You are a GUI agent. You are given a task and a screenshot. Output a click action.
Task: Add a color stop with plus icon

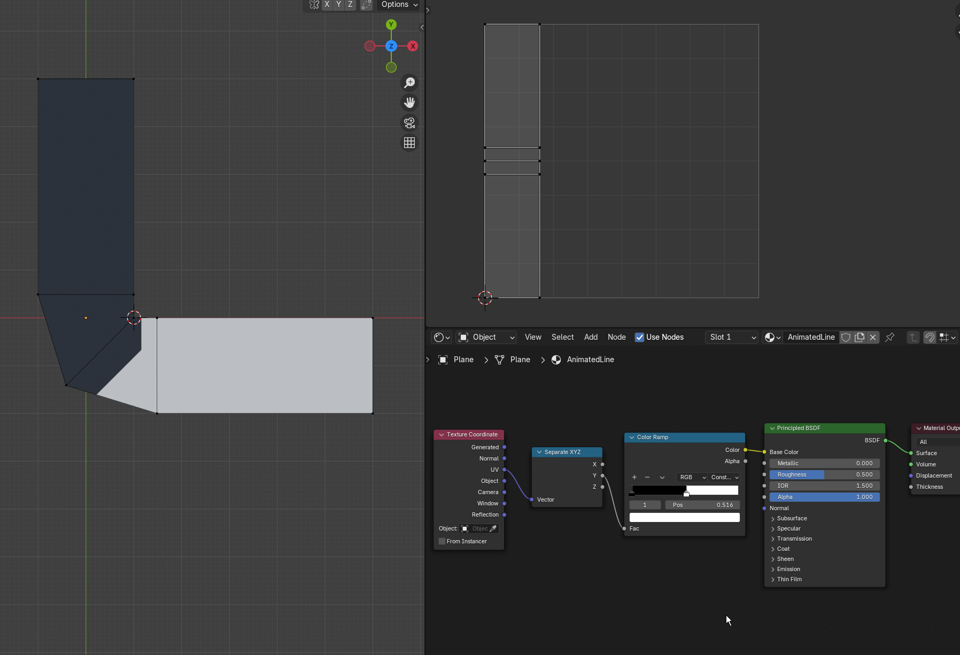coord(634,477)
